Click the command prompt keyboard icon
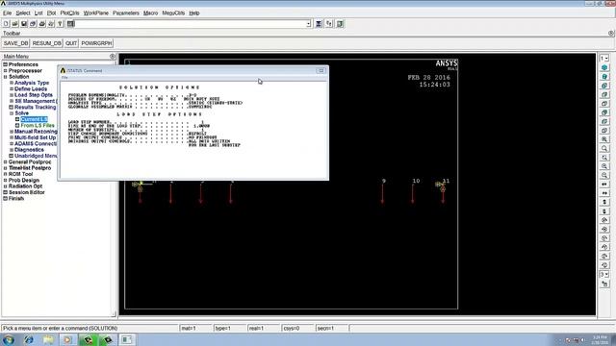Screen dimensions: 616x346 coord(70,24)
